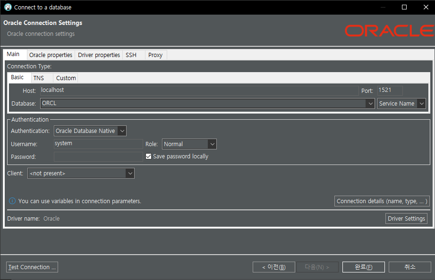Open Driver Settings
Screen dimensions: 435x280
[406, 219]
